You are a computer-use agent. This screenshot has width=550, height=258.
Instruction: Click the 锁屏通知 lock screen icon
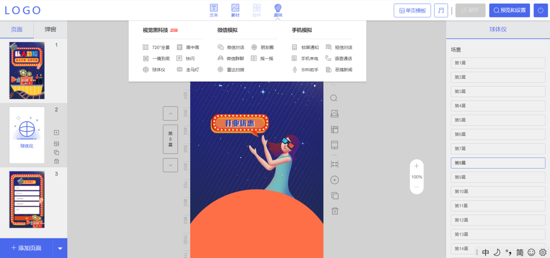(295, 47)
